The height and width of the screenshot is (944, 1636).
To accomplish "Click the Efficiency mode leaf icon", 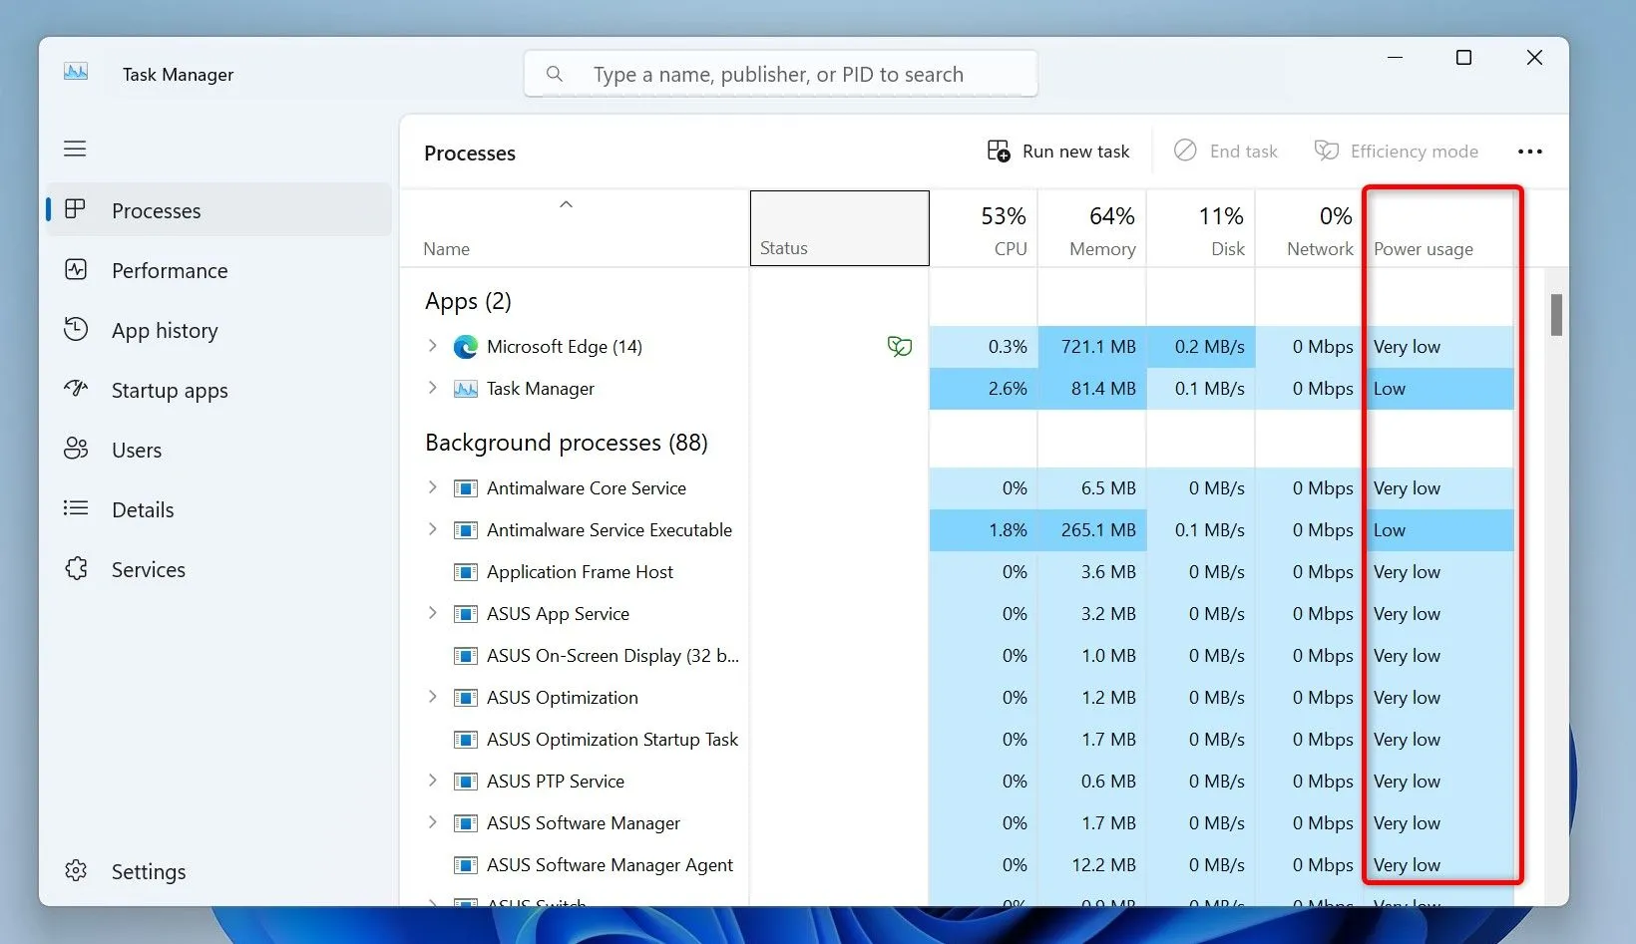I will (x=1326, y=151).
